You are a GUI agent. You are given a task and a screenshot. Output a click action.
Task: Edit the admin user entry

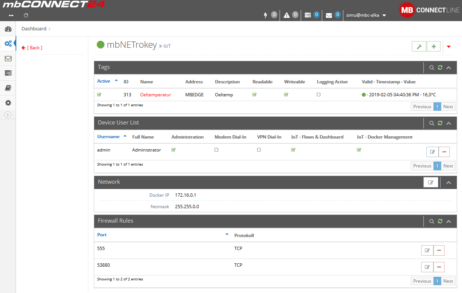pyautogui.click(x=432, y=152)
